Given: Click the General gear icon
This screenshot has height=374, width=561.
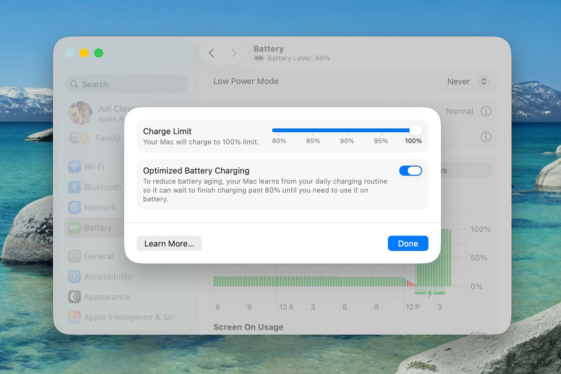Looking at the screenshot, I should tap(74, 256).
